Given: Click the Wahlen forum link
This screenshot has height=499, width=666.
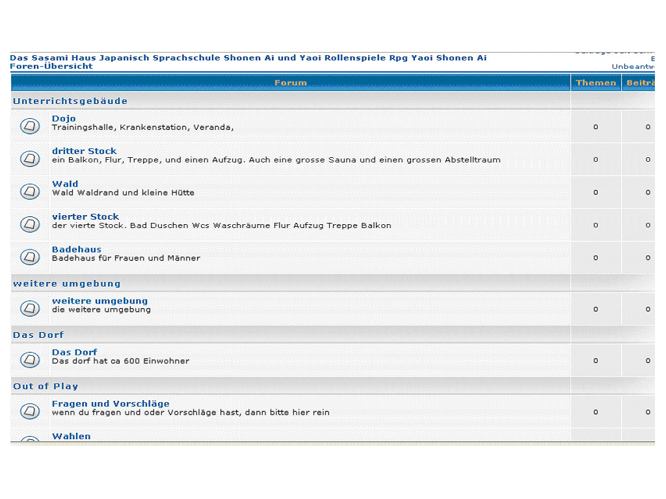Looking at the screenshot, I should [72, 436].
